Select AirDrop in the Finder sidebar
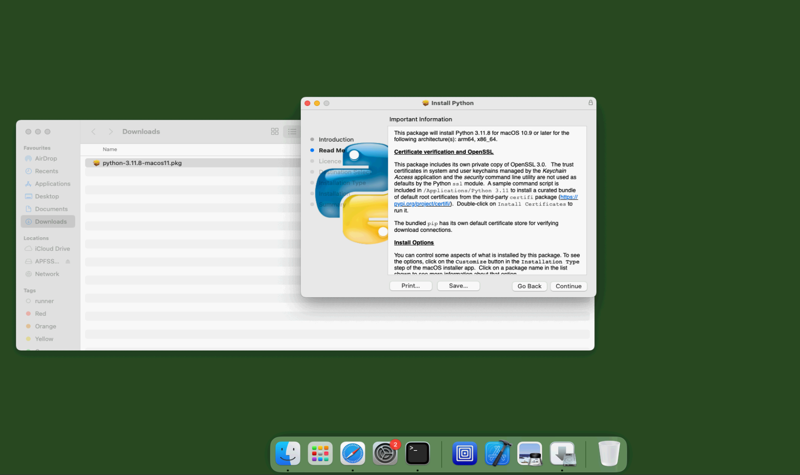Viewport: 800px width, 475px height. coord(46,158)
